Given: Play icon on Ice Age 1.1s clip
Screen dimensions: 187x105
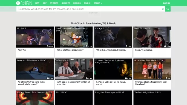Looking at the screenshot, I should (x=126, y=46).
